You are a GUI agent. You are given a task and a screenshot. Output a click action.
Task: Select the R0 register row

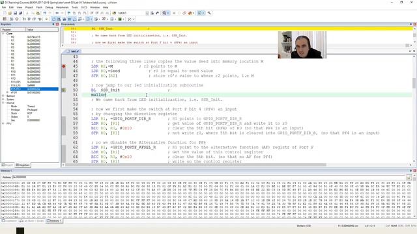click(x=34, y=37)
